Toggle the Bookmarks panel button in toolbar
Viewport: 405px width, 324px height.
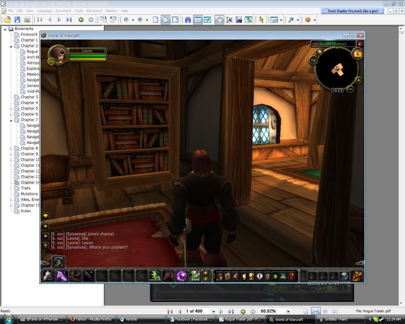pyautogui.click(x=198, y=20)
